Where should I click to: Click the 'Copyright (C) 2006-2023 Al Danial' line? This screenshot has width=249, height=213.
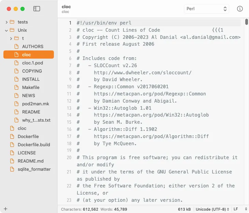tap(159, 37)
